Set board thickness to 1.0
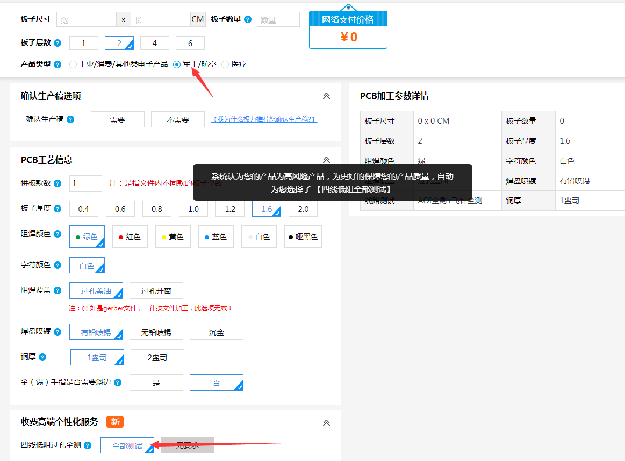 pyautogui.click(x=193, y=209)
